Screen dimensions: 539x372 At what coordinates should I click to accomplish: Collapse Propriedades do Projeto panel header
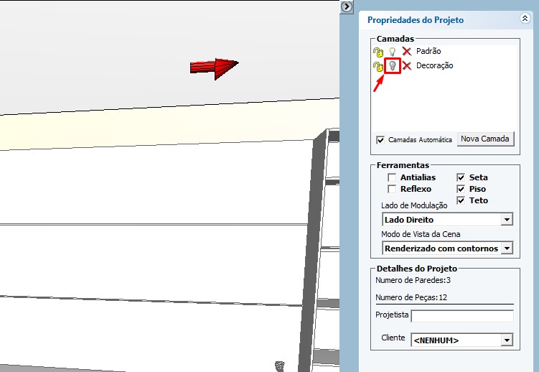(x=525, y=19)
